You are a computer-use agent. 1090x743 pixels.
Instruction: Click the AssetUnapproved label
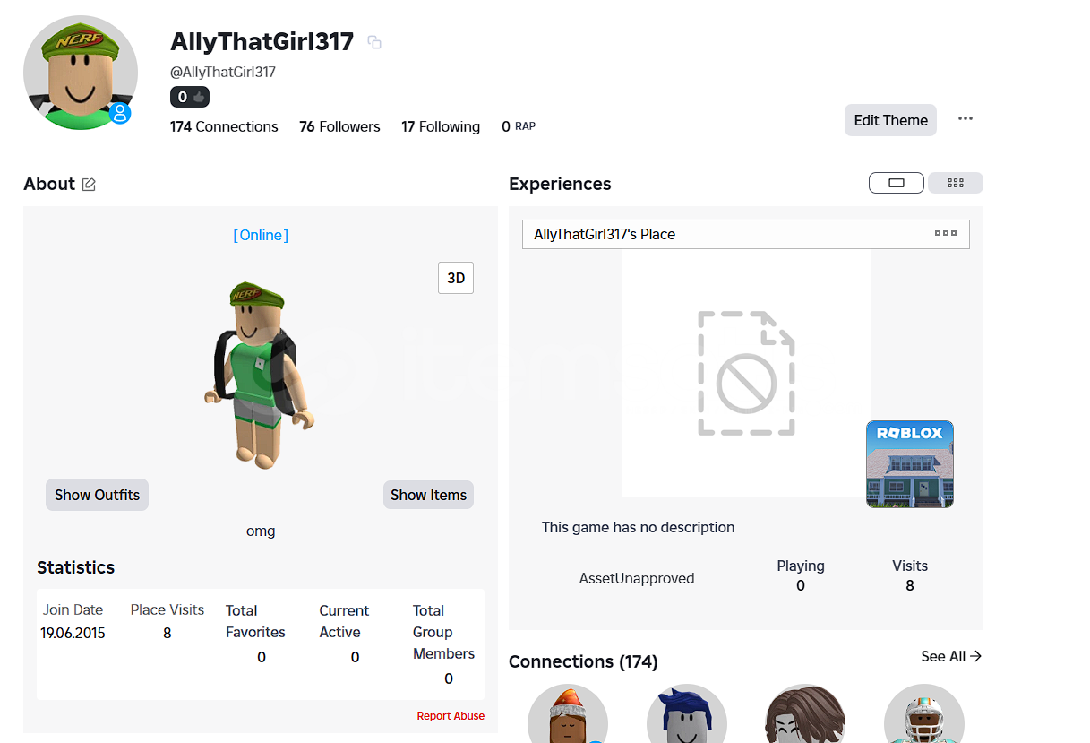tap(637, 579)
